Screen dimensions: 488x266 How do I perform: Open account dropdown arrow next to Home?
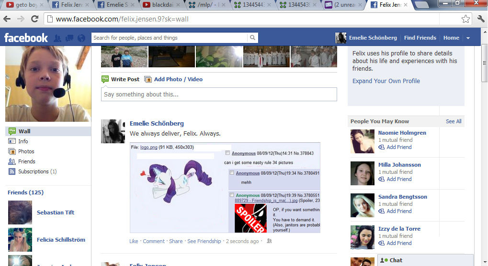pos(468,38)
